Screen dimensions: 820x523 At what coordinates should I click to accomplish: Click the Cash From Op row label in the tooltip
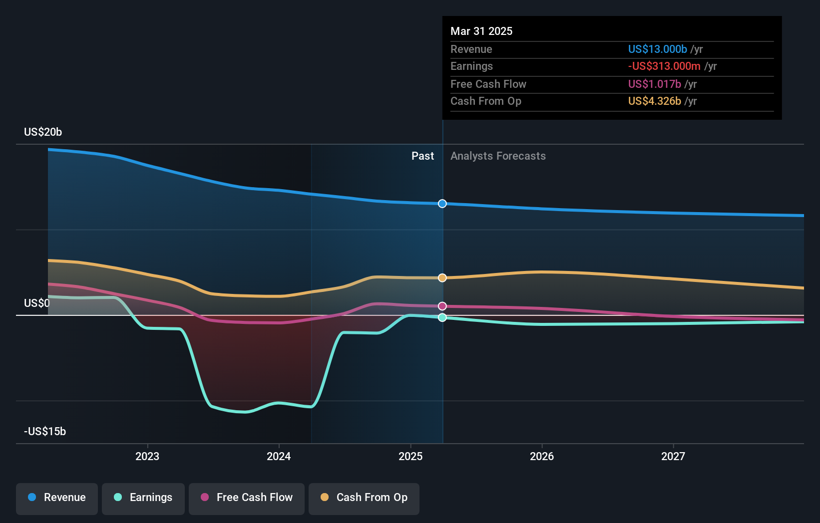(x=486, y=101)
